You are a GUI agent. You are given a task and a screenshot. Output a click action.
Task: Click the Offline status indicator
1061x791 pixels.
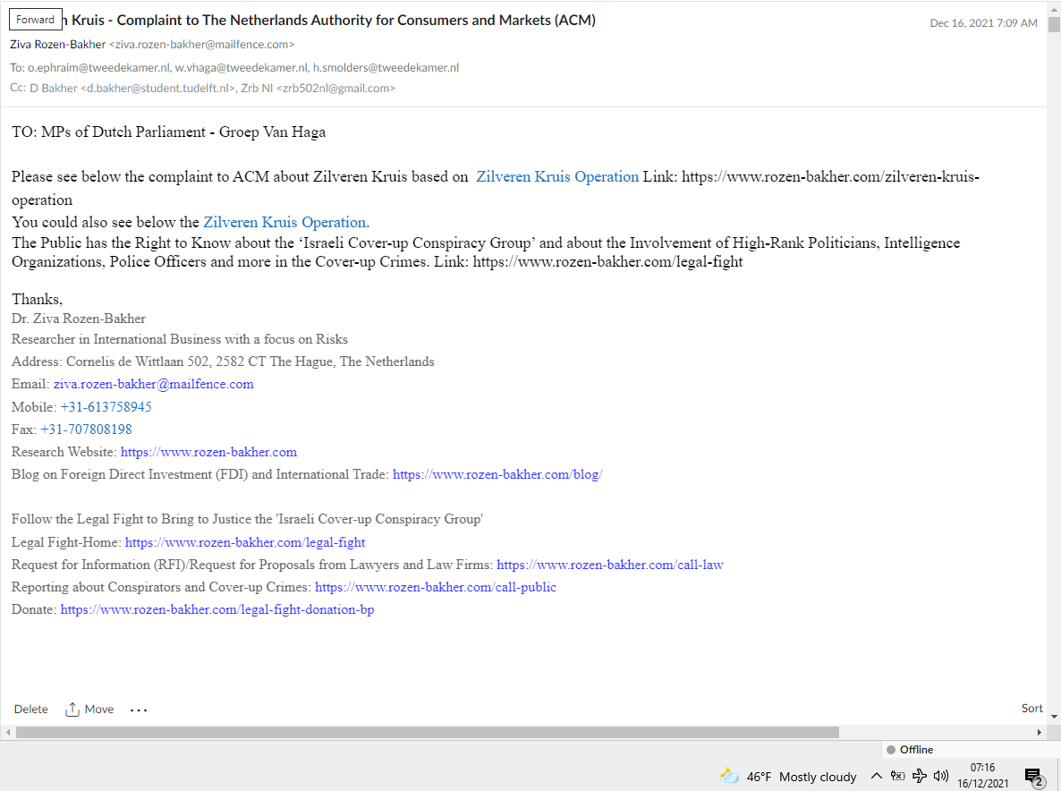click(x=910, y=750)
